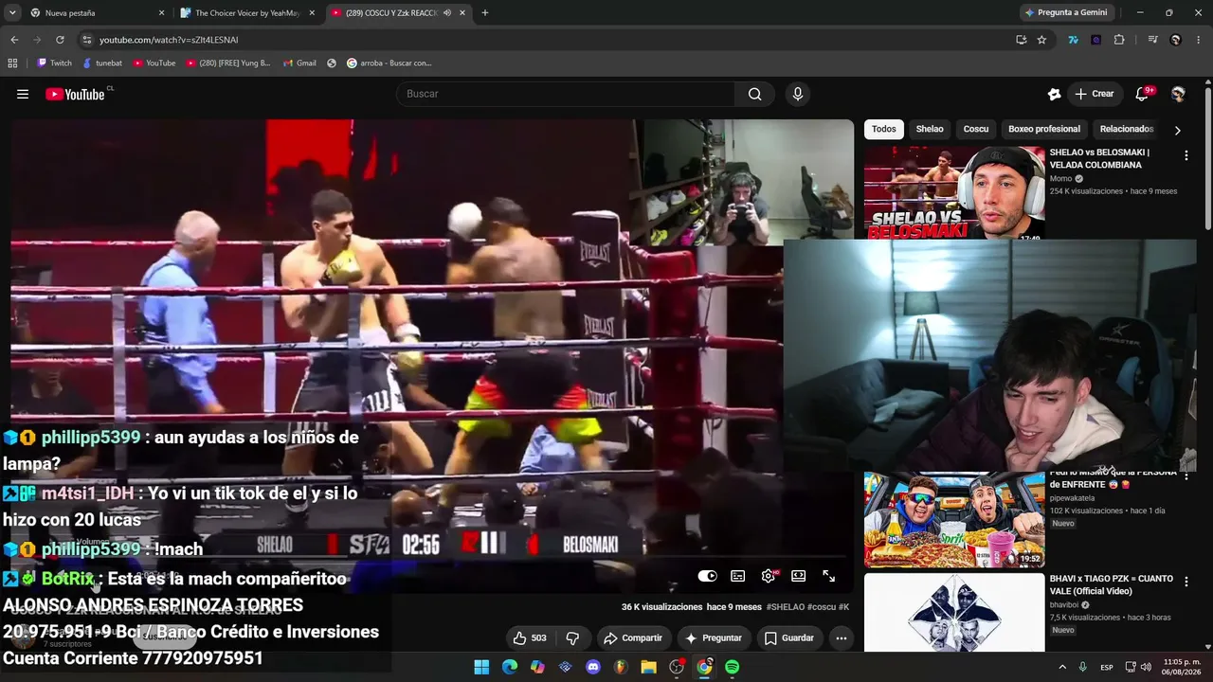1213x682 pixels.
Task: Open the Chrome extensions puzzle menu
Action: pyautogui.click(x=1119, y=40)
